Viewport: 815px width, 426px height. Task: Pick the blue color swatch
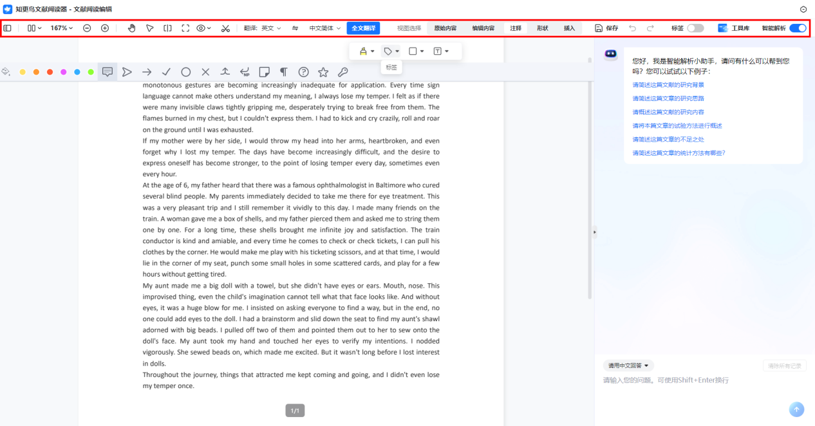pos(77,72)
